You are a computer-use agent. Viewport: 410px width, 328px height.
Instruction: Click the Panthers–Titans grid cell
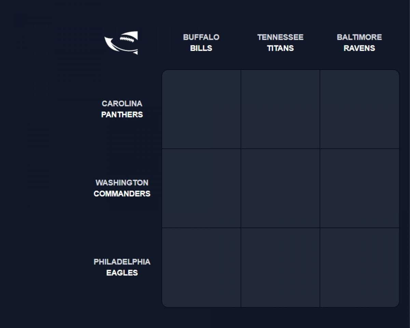click(281, 109)
